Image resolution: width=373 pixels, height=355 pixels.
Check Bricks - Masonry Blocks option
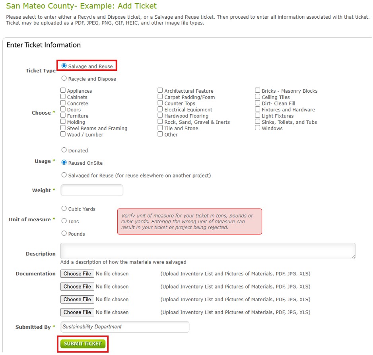click(258, 91)
